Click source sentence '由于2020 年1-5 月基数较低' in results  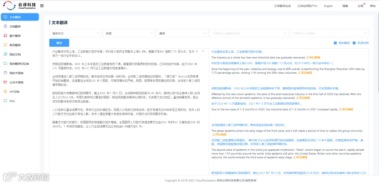pos(257,104)
